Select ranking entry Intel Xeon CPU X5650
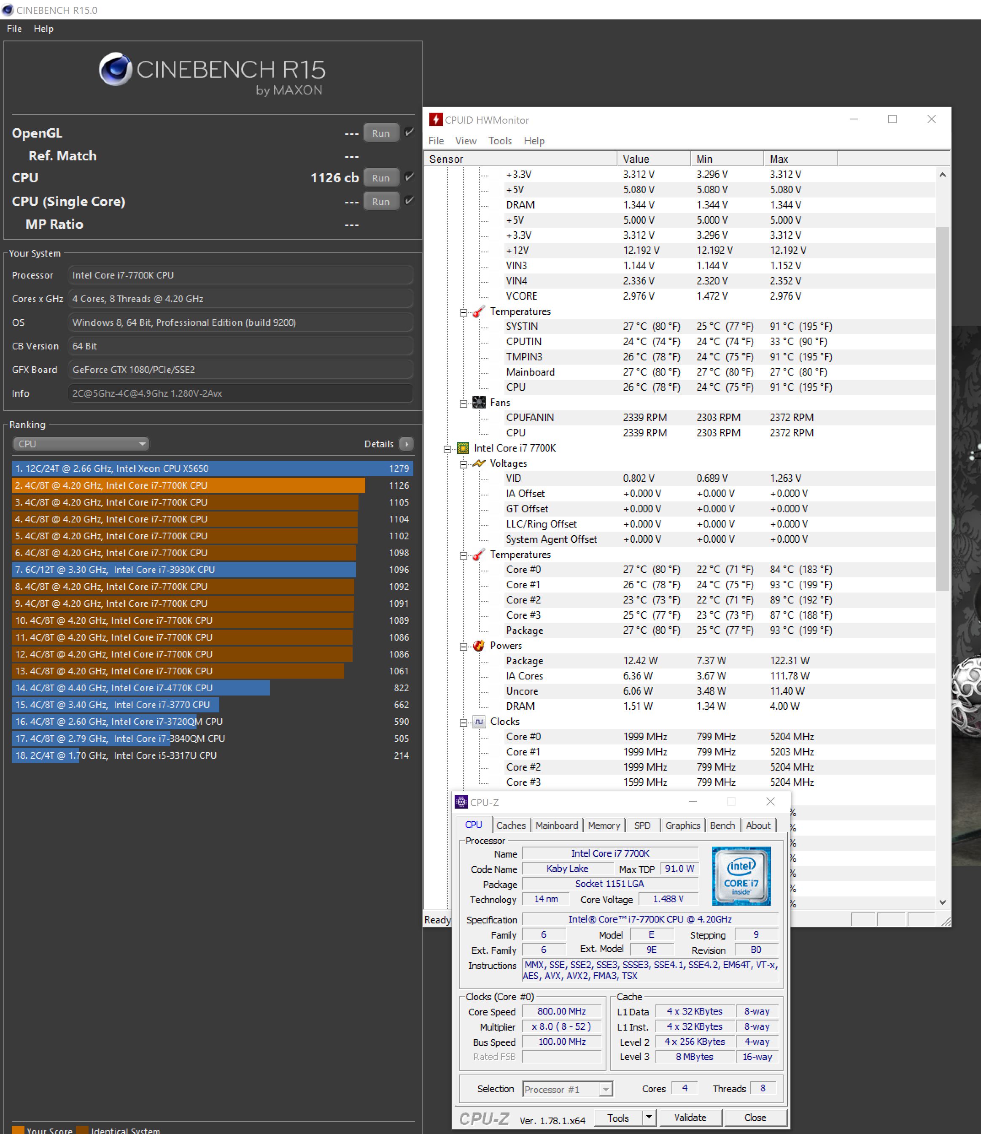 (213, 468)
